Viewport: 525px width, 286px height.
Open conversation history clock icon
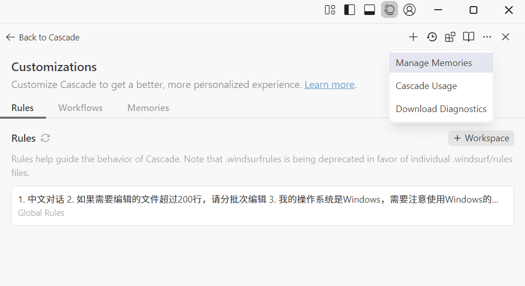point(432,37)
